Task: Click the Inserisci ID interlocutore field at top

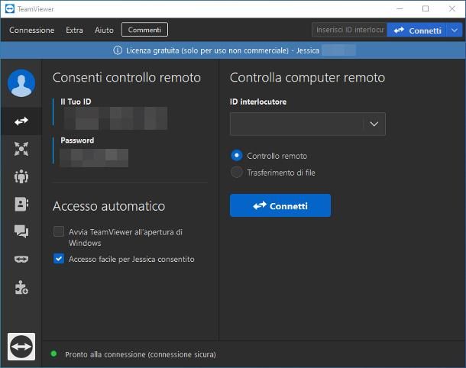Action: (349, 30)
